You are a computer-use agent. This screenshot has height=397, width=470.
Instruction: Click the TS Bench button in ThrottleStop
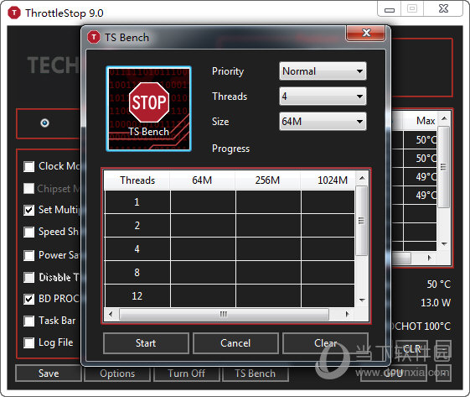[255, 373]
